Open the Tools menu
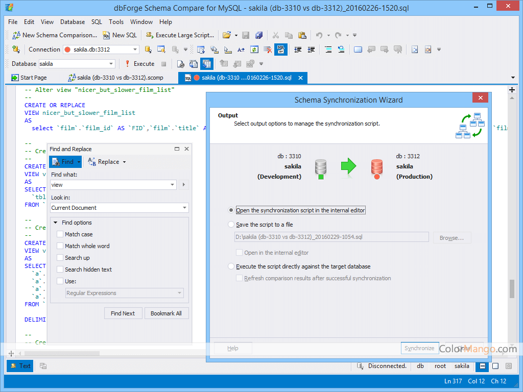Viewport: 523px width, 392px height. click(x=116, y=21)
